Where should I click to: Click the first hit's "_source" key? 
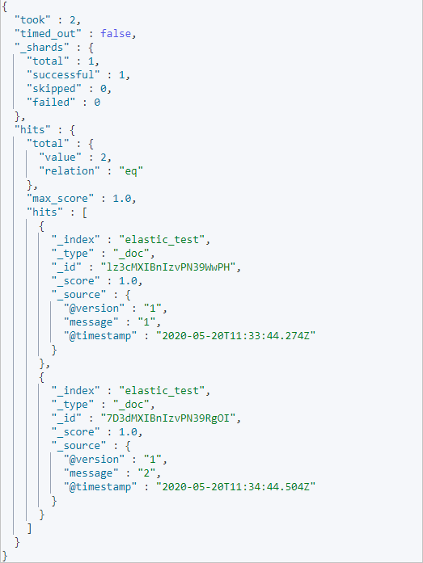click(79, 295)
